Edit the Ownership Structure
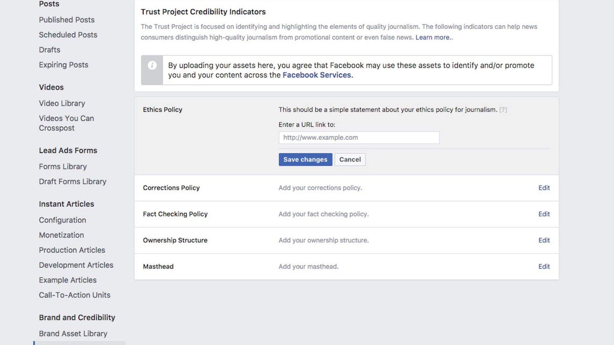 click(x=544, y=240)
